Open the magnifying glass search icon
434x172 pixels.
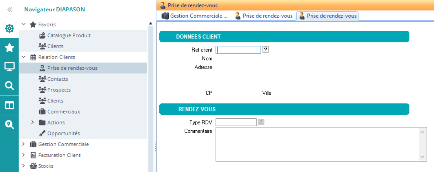9,86
